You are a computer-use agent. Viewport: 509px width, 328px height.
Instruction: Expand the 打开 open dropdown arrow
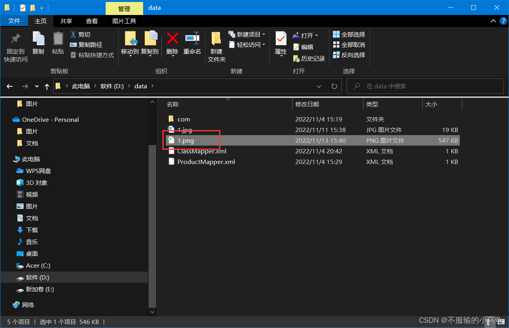pos(316,36)
